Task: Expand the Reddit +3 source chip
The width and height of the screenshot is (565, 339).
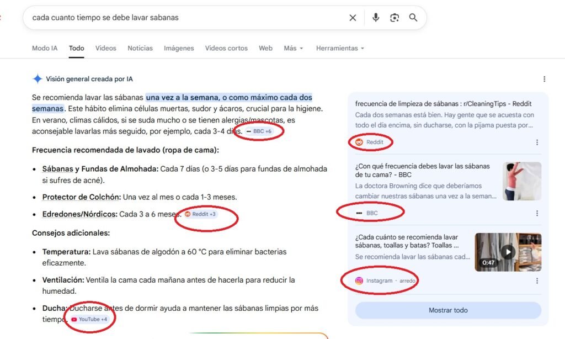Action: click(201, 214)
